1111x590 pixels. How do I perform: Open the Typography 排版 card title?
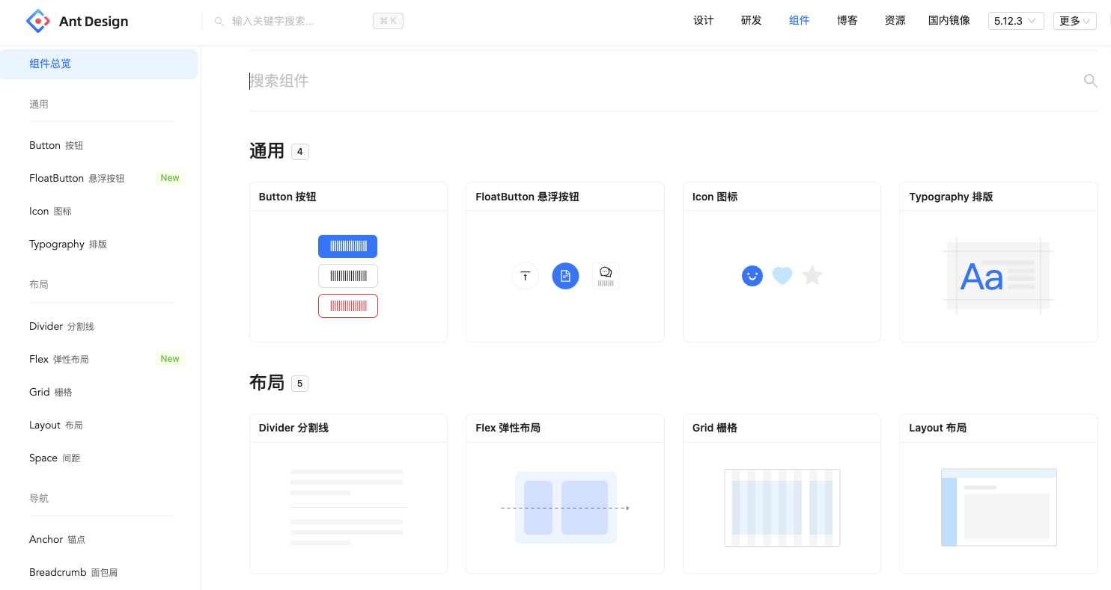pos(951,197)
